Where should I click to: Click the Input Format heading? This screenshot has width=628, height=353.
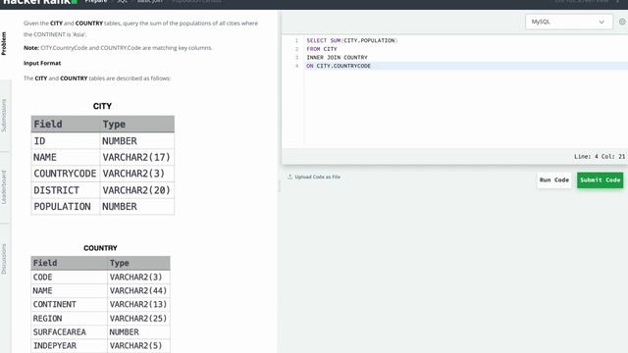(42, 63)
